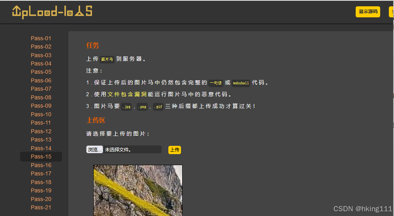Screen dimensions: 394x216
Task: Select the Pass-08 menu entry
Action: coord(41,97)
